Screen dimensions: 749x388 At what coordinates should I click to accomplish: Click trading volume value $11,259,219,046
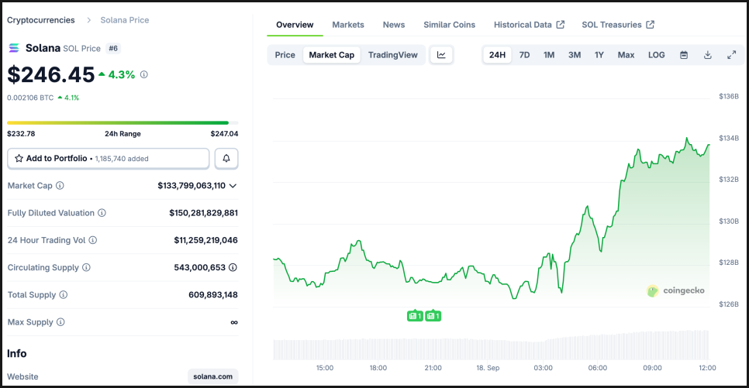[x=206, y=240]
